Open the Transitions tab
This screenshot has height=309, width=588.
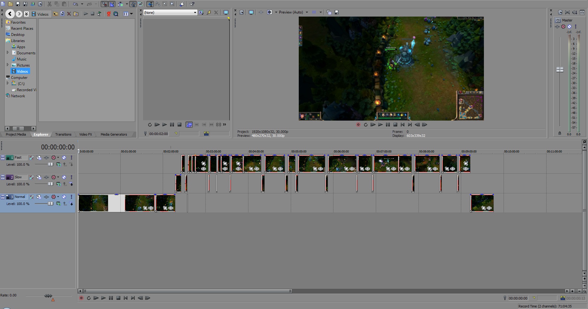click(x=63, y=134)
